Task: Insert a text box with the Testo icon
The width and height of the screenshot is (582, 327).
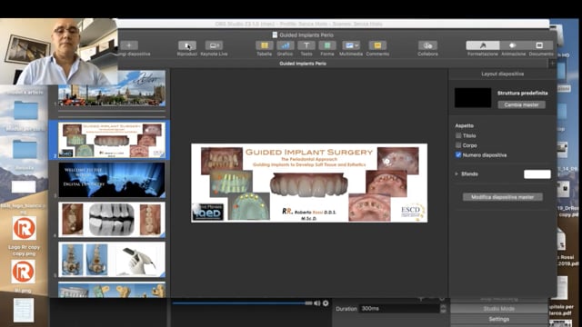Action: (306, 45)
